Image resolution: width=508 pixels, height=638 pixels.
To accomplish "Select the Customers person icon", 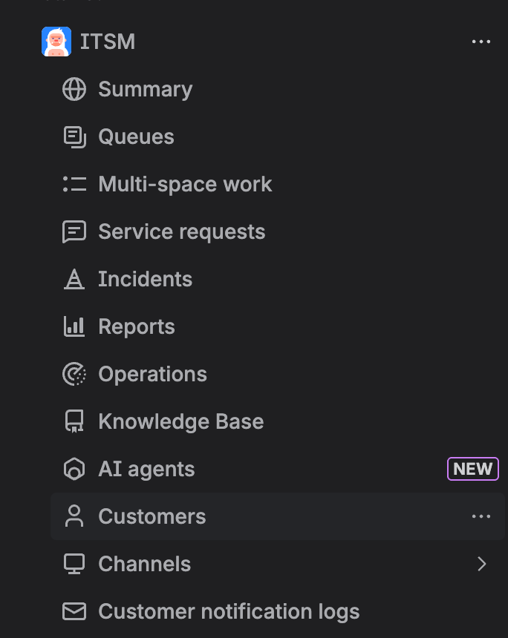I will (x=74, y=516).
